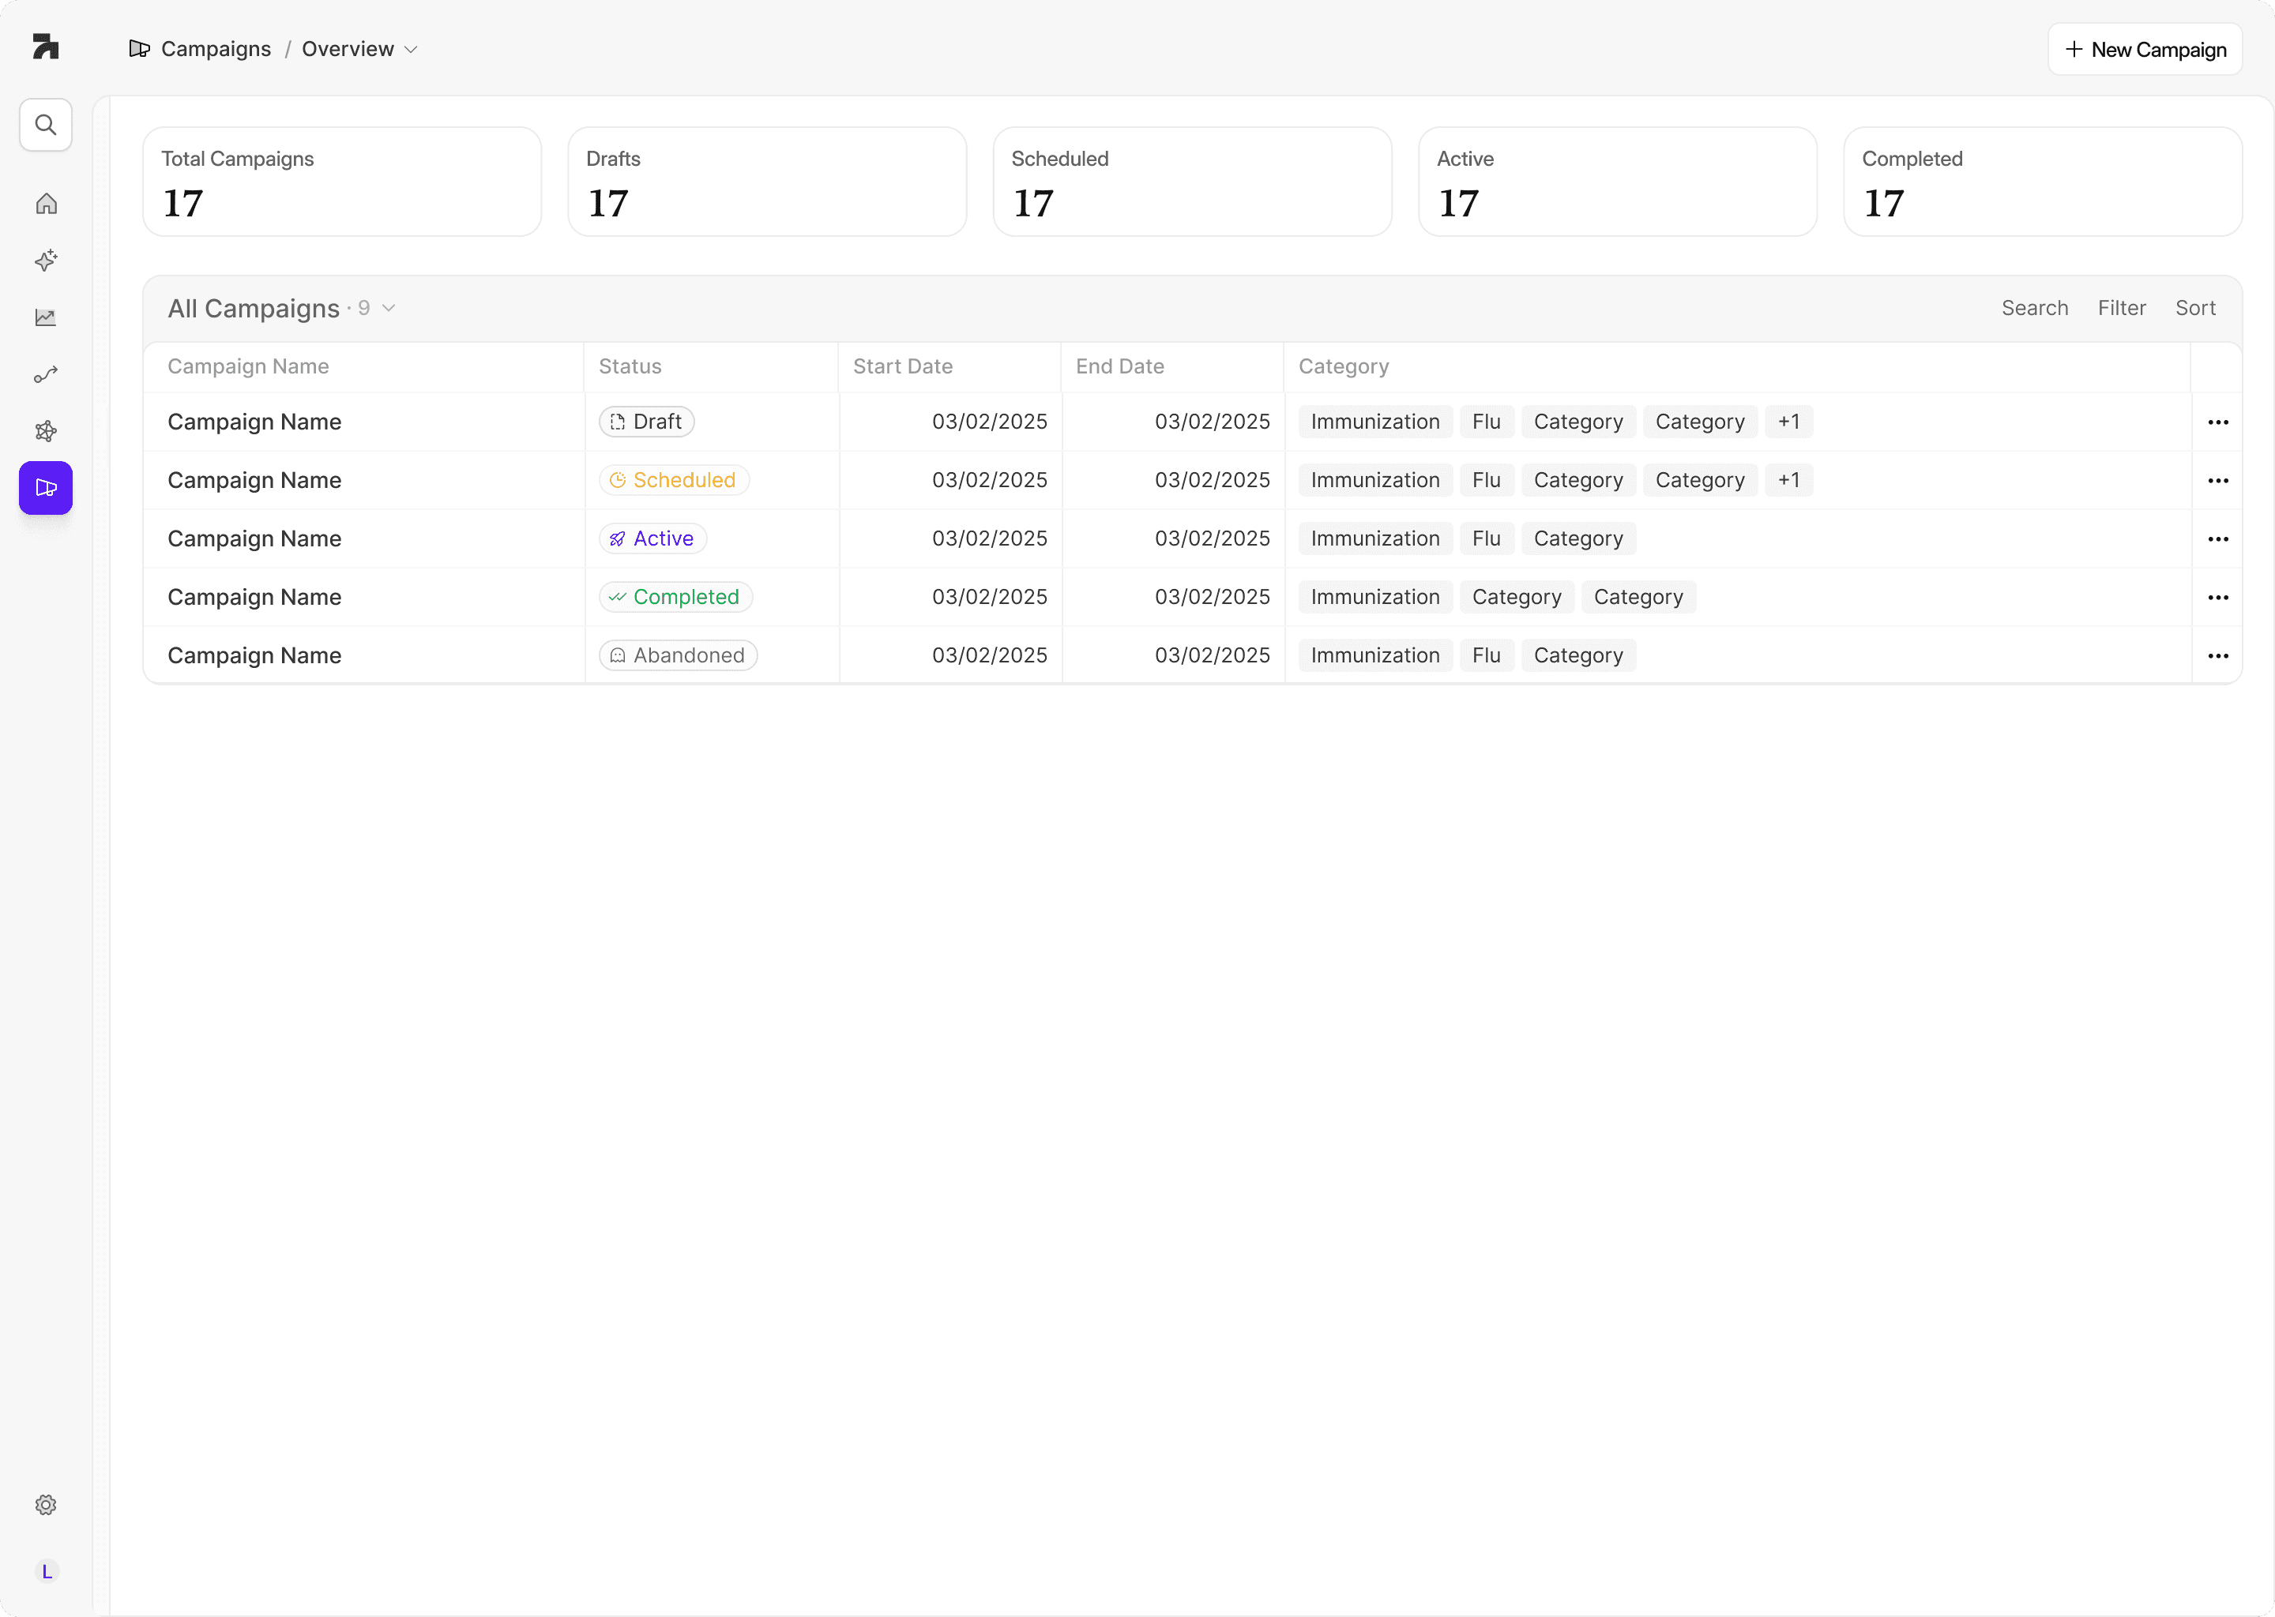Open Settings gear in sidebar
Viewport: 2275px width, 1617px height.
tap(46, 1504)
